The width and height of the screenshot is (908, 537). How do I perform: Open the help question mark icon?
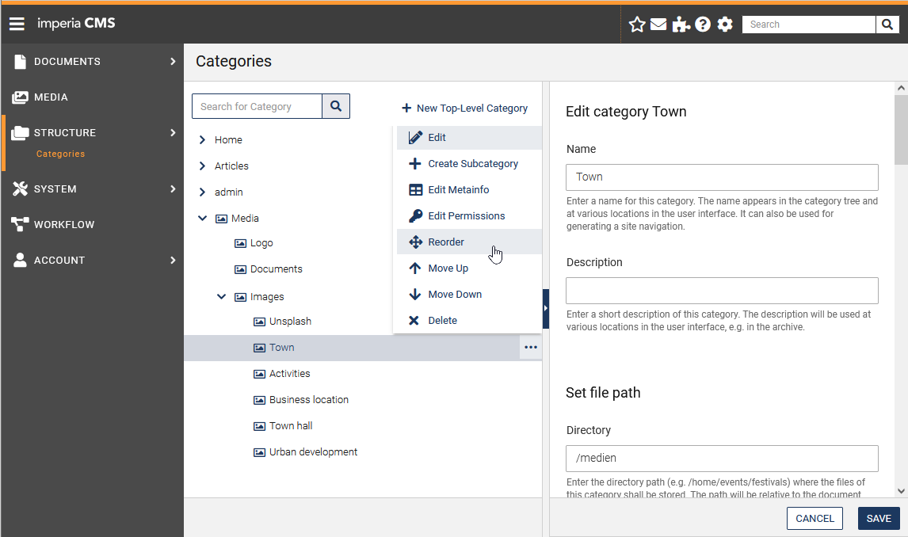pos(703,24)
